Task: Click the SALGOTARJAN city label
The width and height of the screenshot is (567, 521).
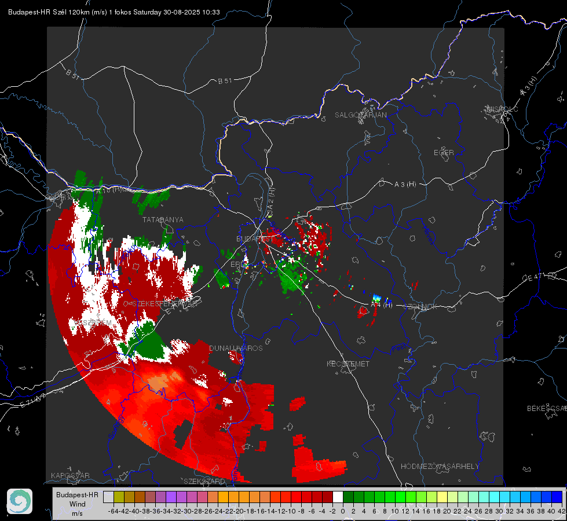Action: [x=360, y=115]
